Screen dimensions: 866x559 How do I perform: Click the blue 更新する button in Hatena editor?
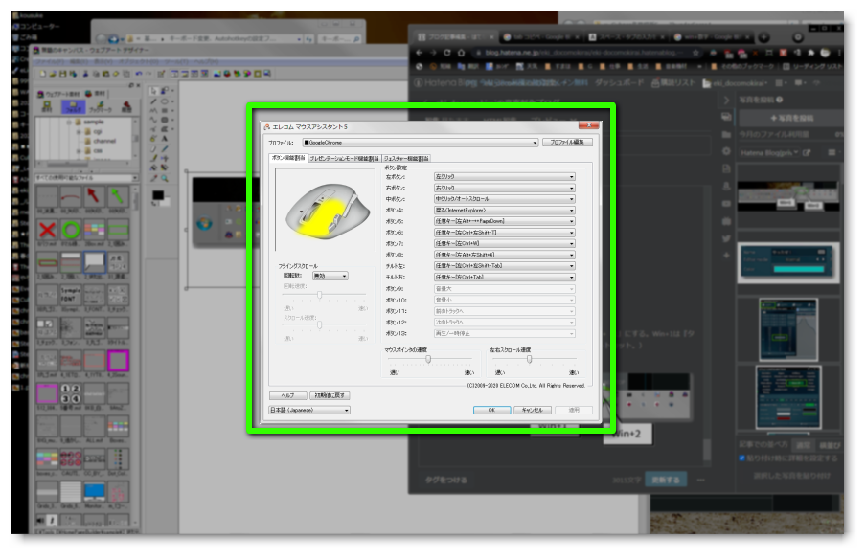point(666,481)
